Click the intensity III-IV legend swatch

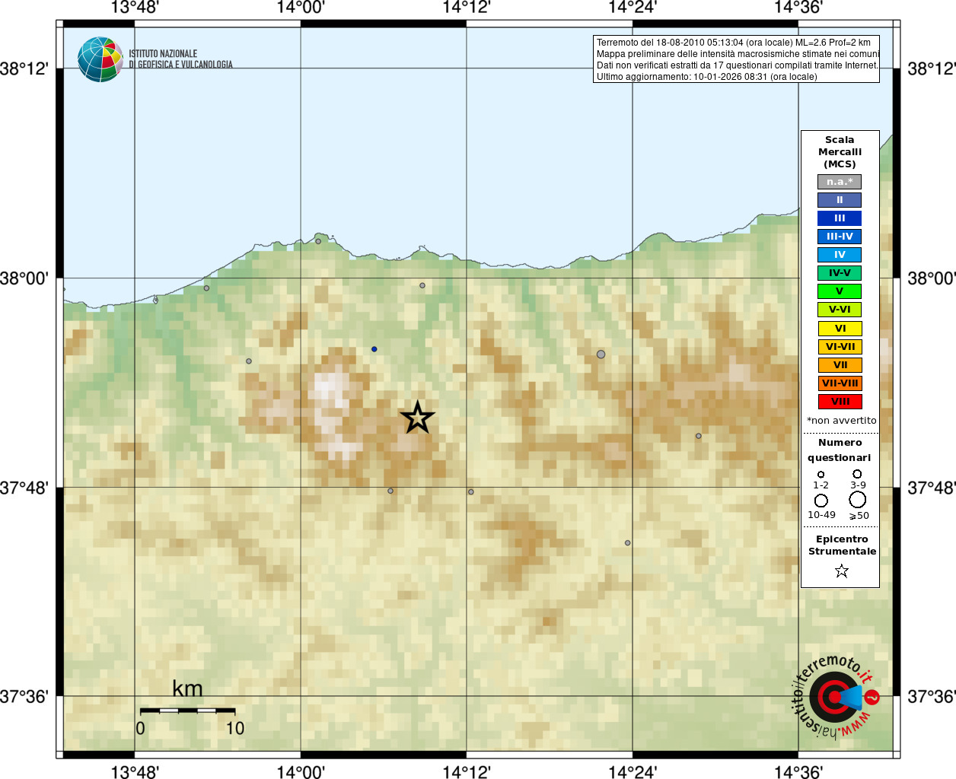coord(840,237)
